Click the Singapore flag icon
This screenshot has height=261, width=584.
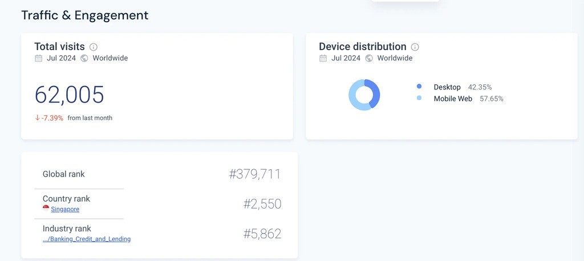pos(46,209)
